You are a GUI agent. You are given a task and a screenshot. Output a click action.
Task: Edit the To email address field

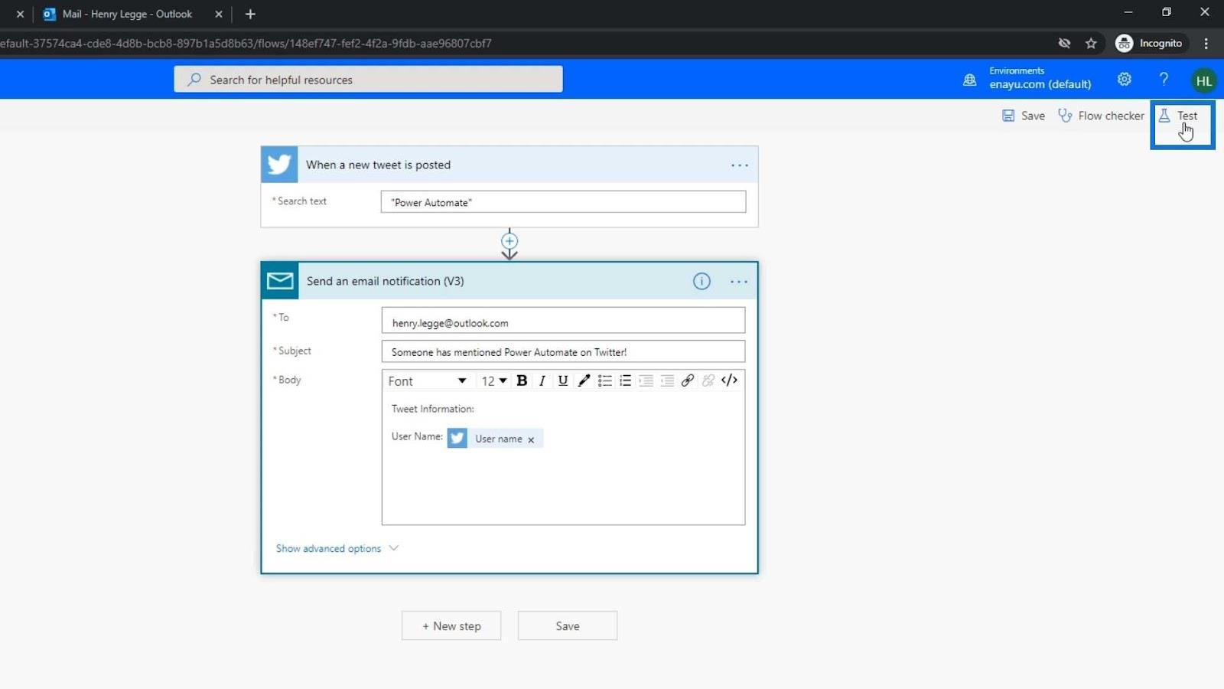(x=563, y=322)
